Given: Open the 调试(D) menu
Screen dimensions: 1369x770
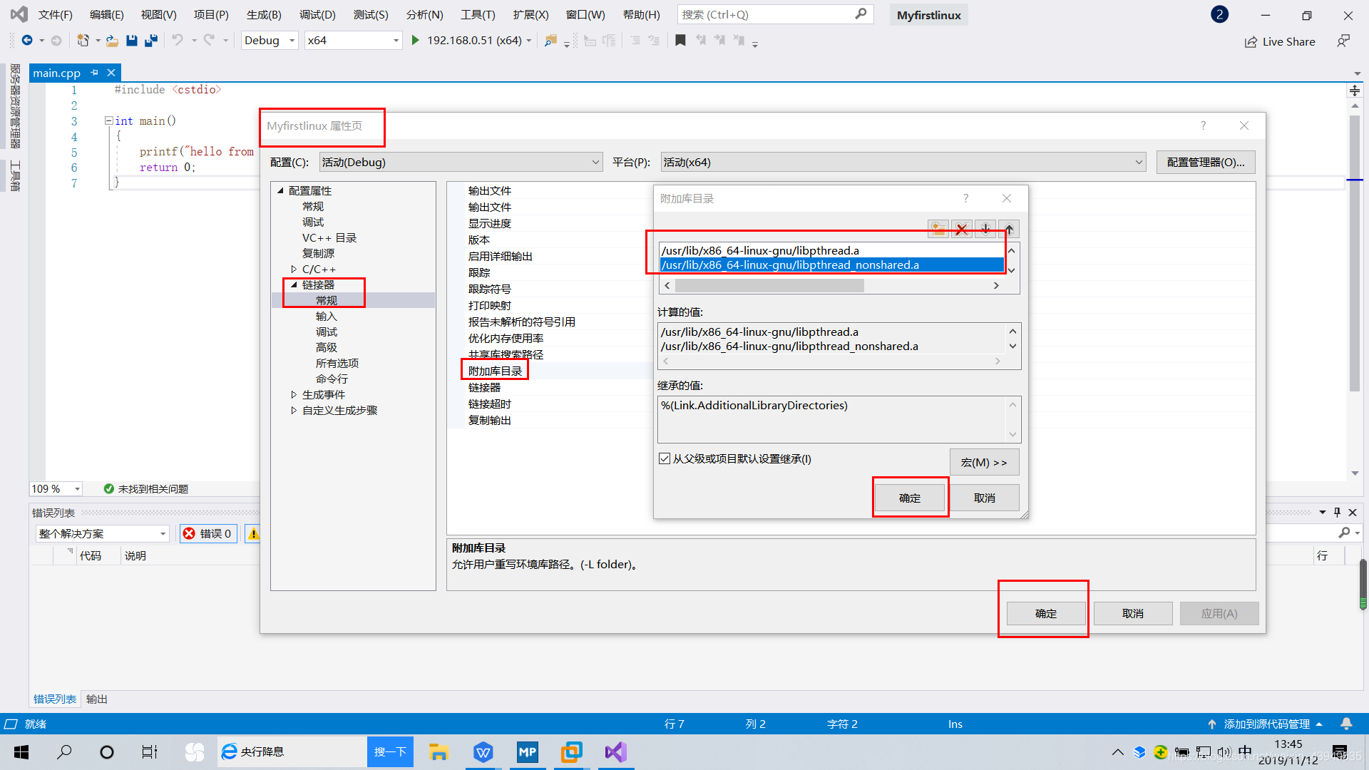Looking at the screenshot, I should 317,14.
